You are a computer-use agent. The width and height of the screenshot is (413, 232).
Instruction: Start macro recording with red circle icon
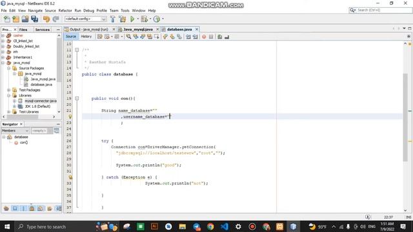click(204, 37)
